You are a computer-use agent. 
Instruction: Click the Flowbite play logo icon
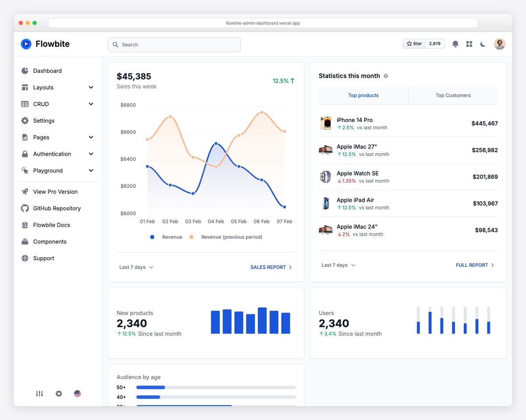[x=26, y=44]
